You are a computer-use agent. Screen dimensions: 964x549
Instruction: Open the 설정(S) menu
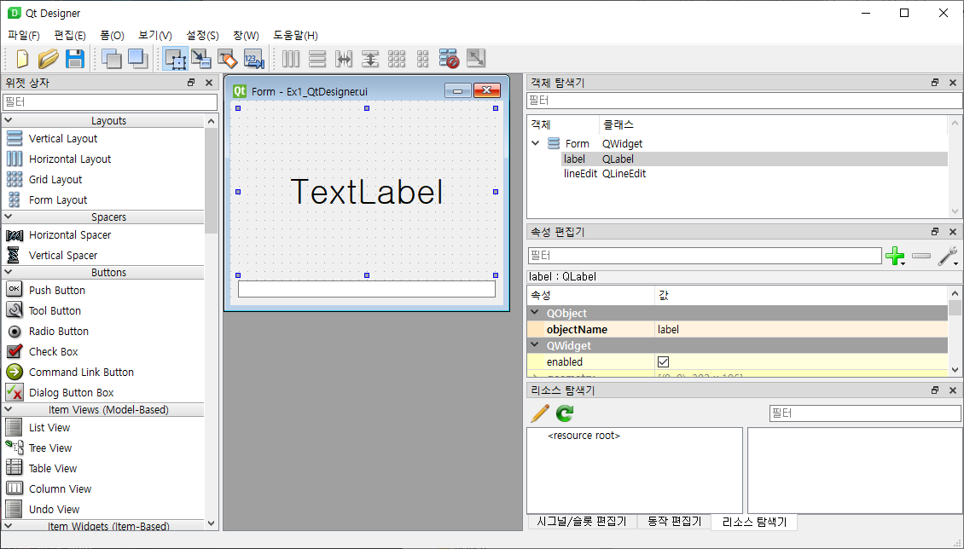click(x=202, y=36)
